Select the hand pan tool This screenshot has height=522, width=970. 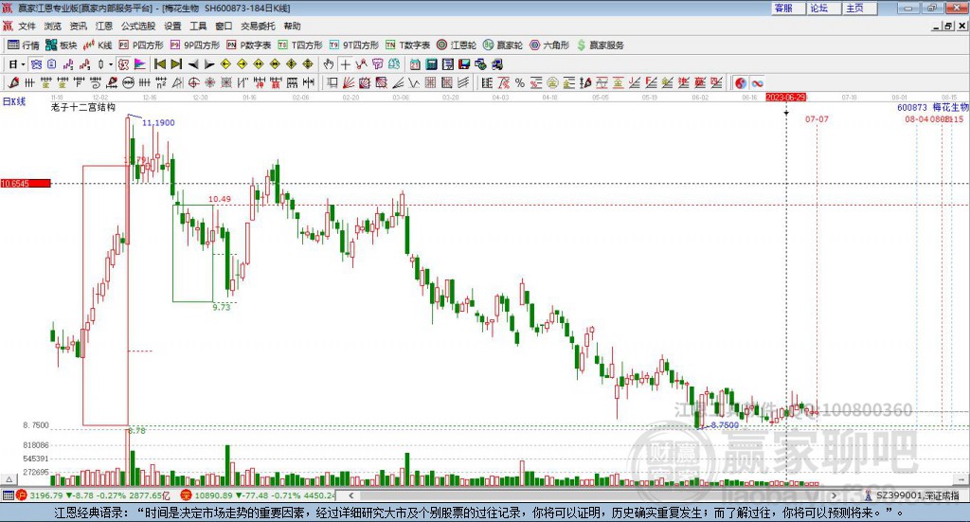click(329, 64)
